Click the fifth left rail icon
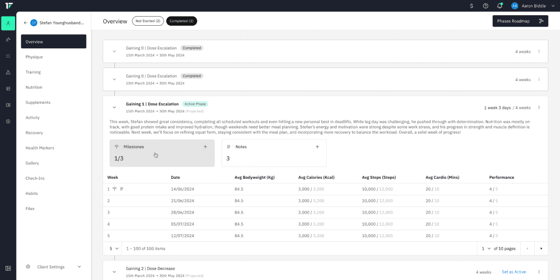Image resolution: width=560 pixels, height=280 pixels. 8,89
